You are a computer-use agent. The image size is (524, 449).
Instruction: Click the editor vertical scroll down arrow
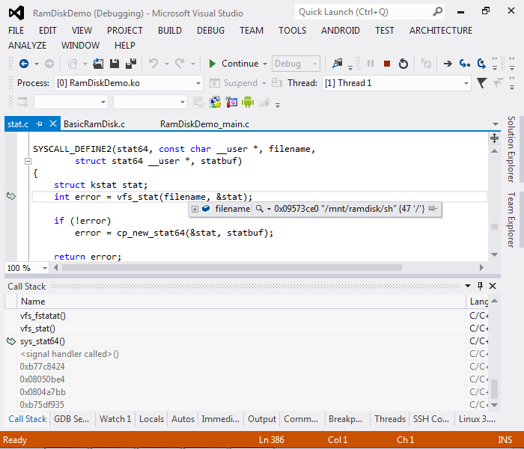tap(495, 254)
